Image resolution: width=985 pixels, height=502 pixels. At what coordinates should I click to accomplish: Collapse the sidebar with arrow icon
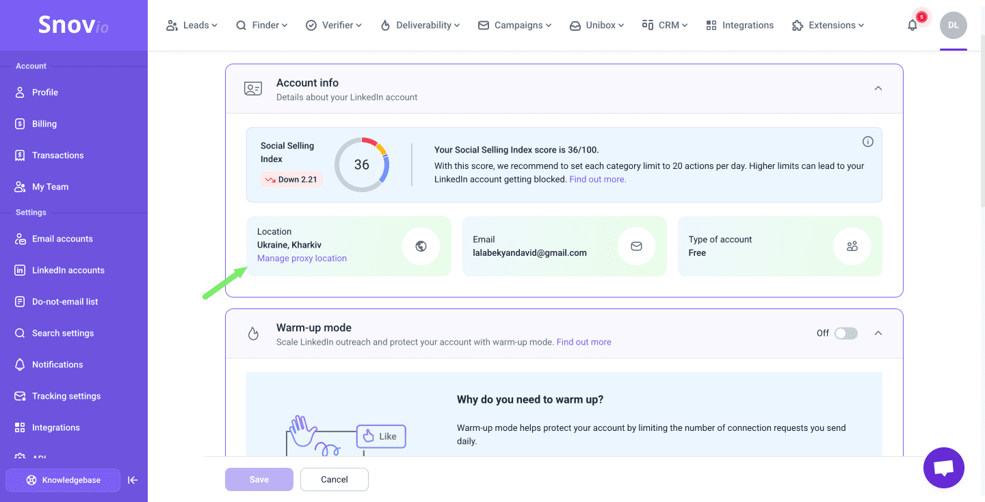click(133, 480)
